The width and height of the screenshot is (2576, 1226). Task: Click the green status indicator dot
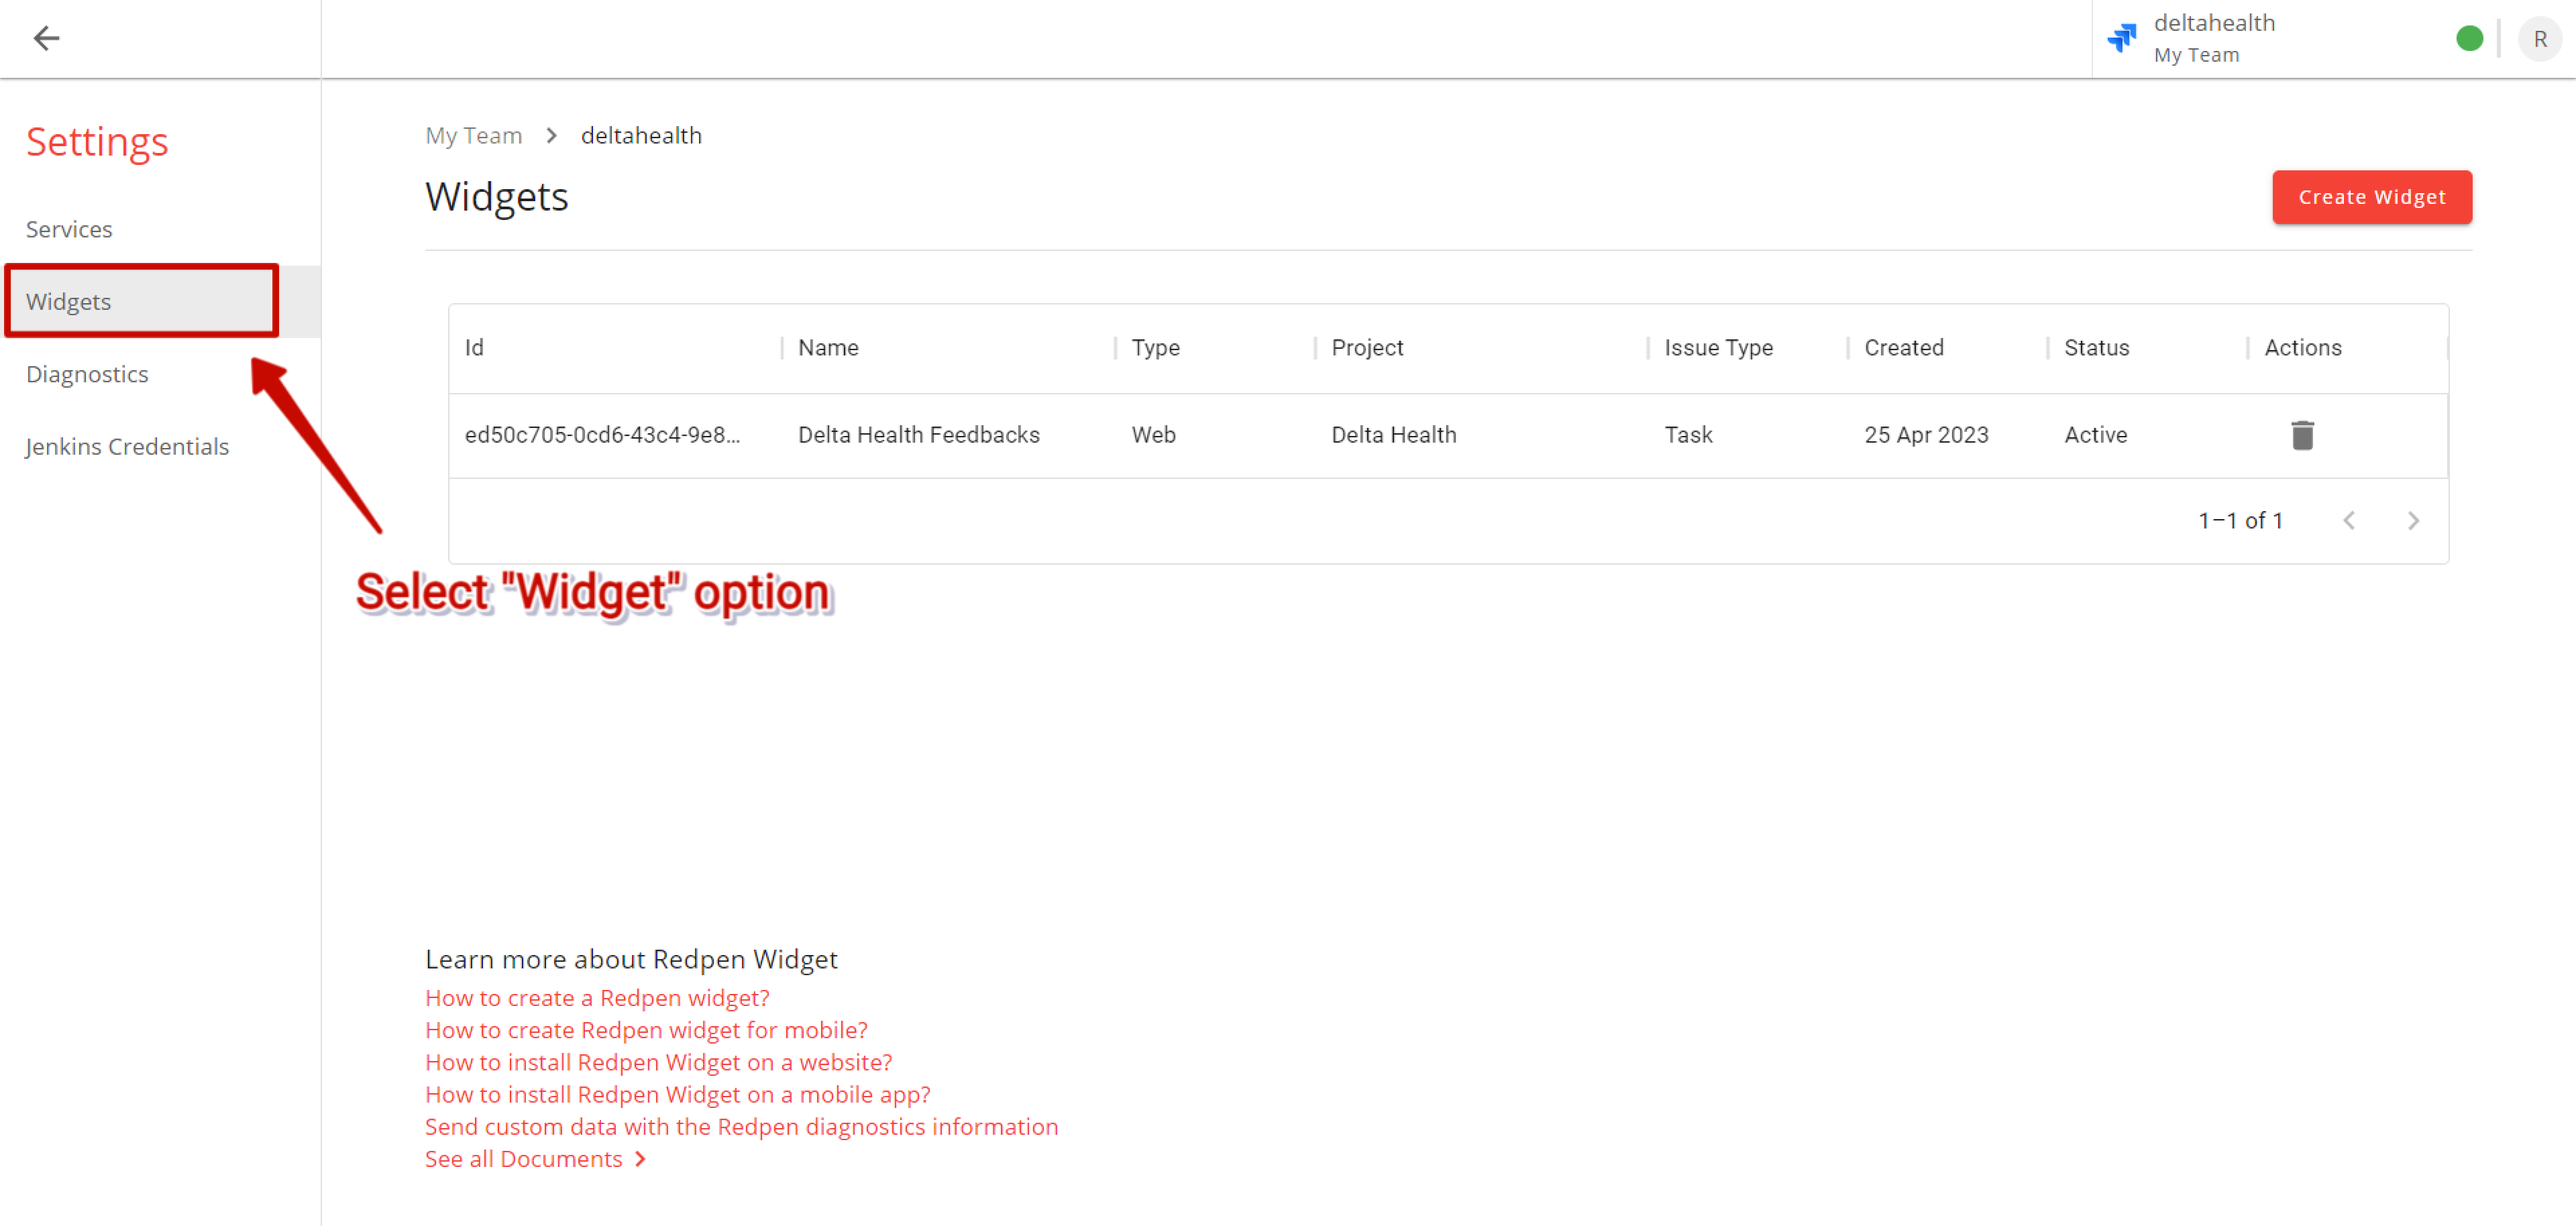click(x=2469, y=38)
